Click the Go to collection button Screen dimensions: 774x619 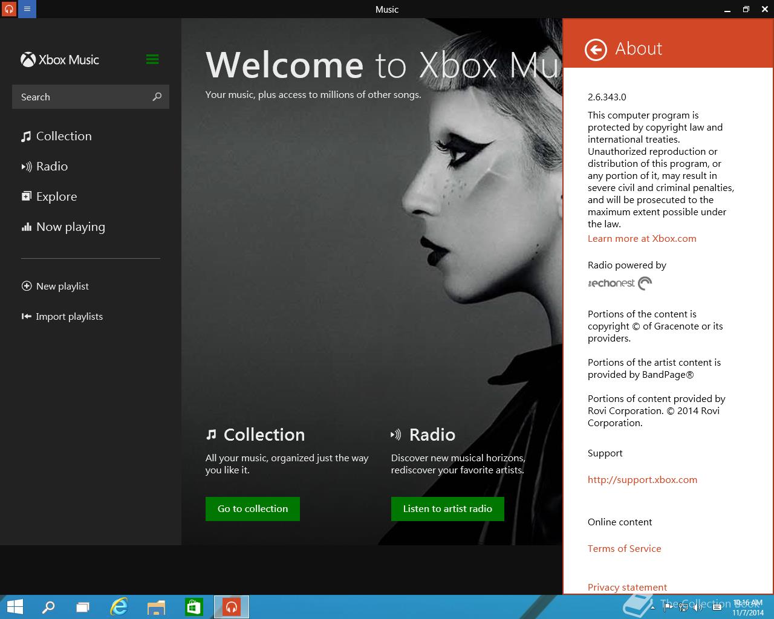pos(253,508)
